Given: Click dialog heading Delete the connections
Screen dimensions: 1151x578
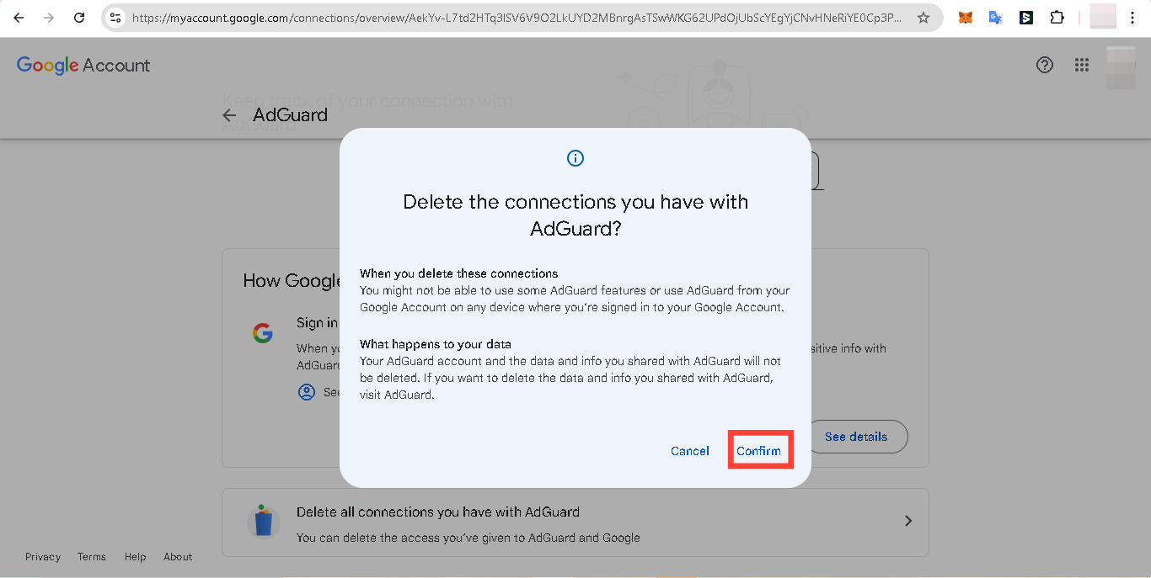Looking at the screenshot, I should (575, 215).
